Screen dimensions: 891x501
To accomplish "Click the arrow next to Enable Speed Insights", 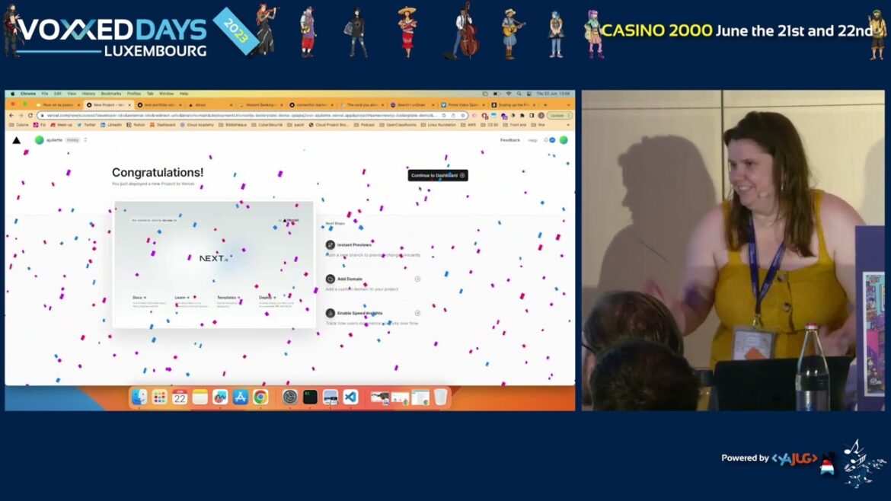I will pos(417,313).
